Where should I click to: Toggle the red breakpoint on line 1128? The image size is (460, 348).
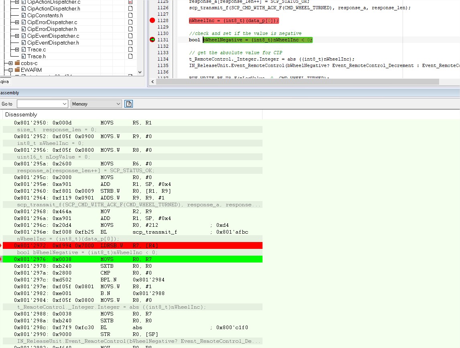pos(152,20)
